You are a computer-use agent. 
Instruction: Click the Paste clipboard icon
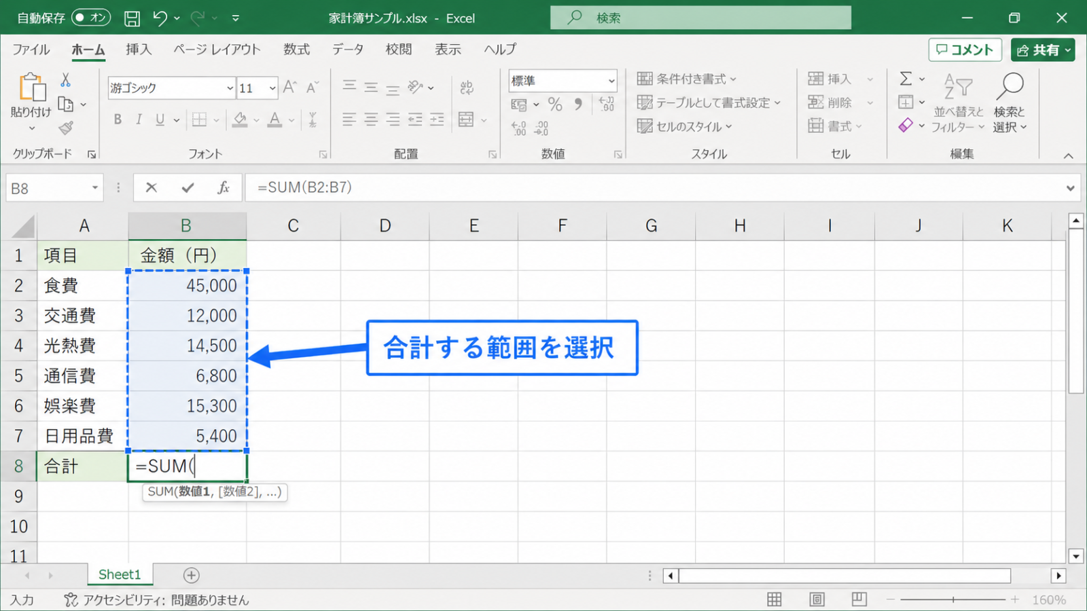31,87
